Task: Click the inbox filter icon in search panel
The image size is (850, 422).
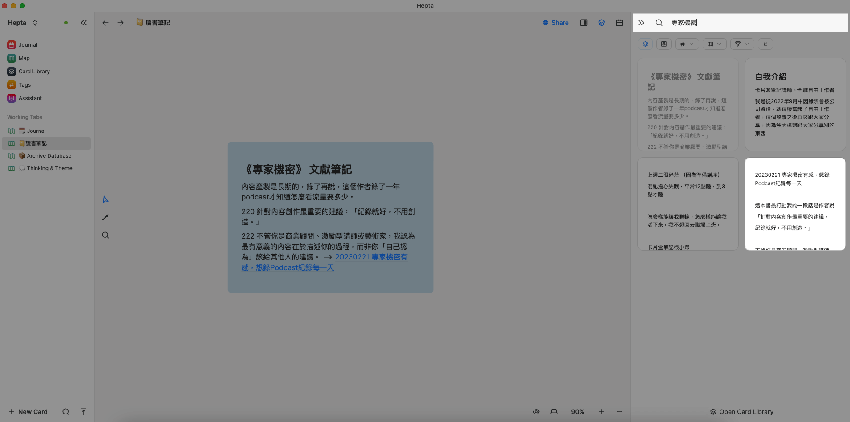Action: pos(664,44)
